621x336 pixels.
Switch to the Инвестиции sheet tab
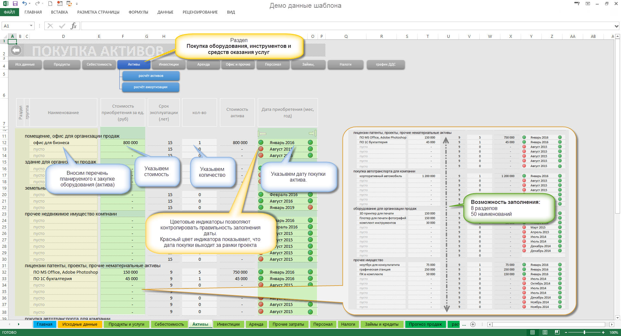pyautogui.click(x=228, y=324)
